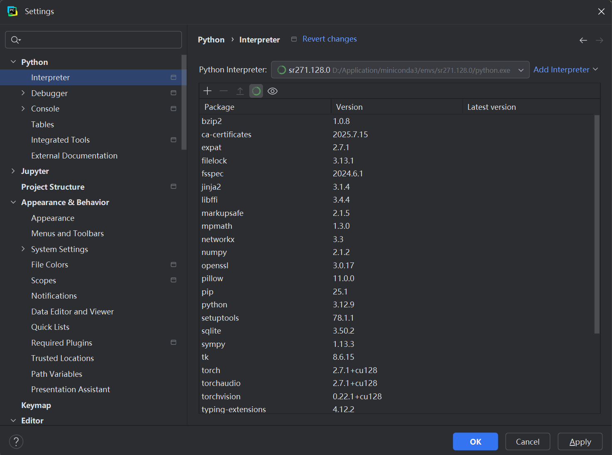Sort by the Package column header
Screen dimensions: 612x455
click(x=265, y=107)
